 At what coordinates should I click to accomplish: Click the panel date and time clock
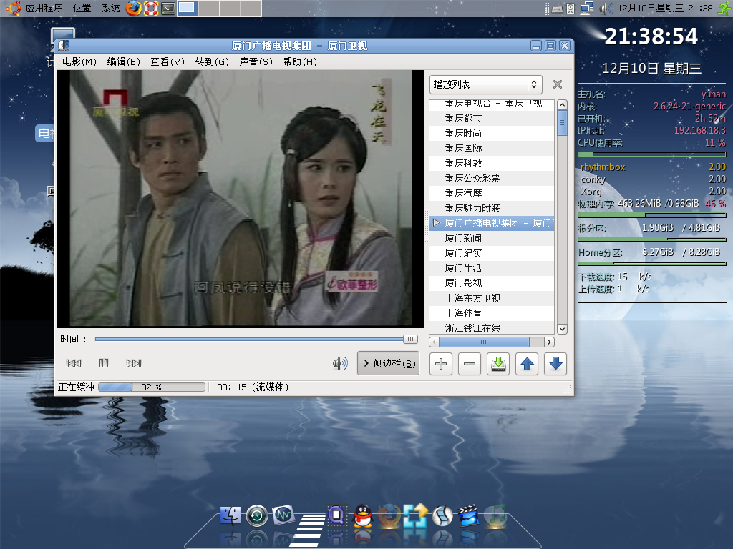click(x=665, y=9)
